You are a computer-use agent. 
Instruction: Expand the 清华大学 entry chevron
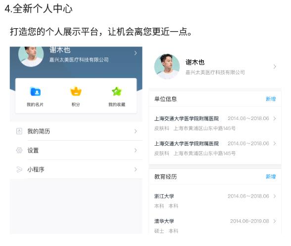point(275,221)
